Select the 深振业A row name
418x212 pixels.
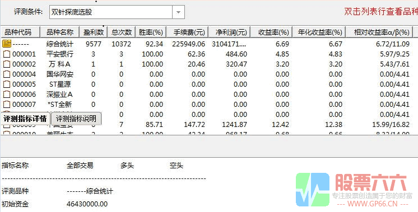coord(60,95)
